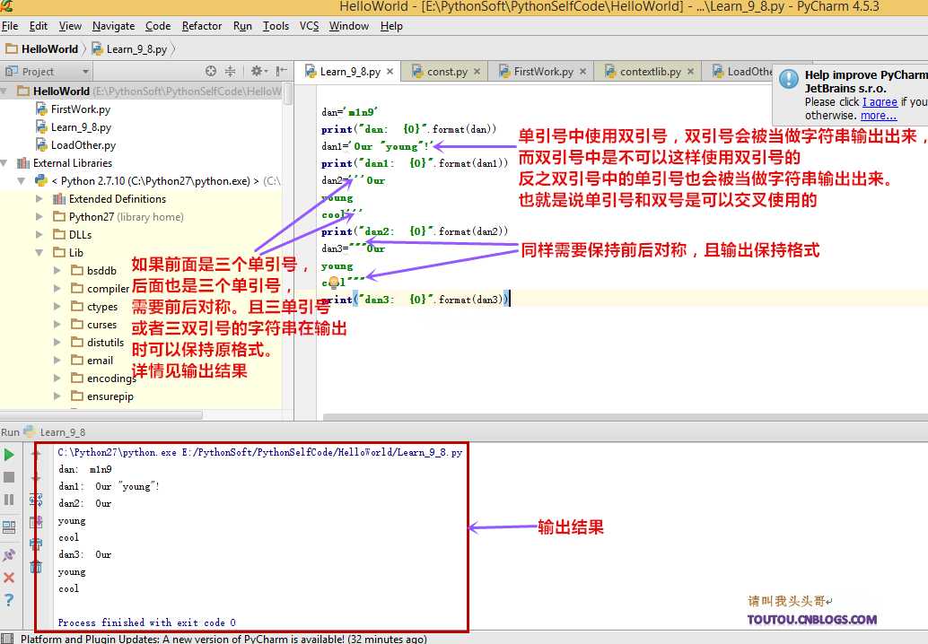928x644 pixels.
Task: Click the 'I agree' link in notification
Action: click(880, 102)
